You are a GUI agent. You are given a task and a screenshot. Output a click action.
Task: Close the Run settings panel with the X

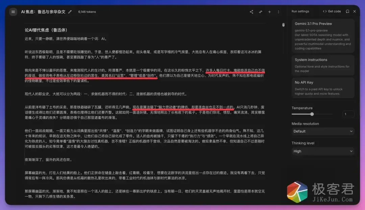(355, 11)
